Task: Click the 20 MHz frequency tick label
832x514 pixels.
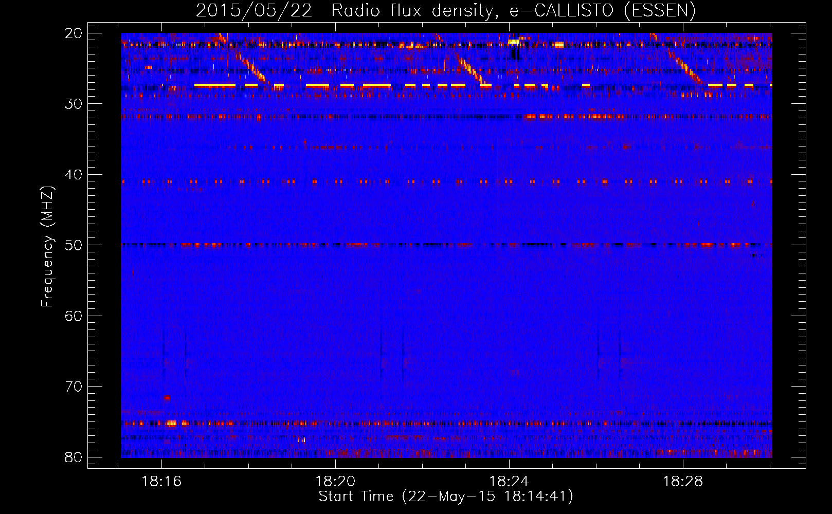Action: click(x=74, y=33)
